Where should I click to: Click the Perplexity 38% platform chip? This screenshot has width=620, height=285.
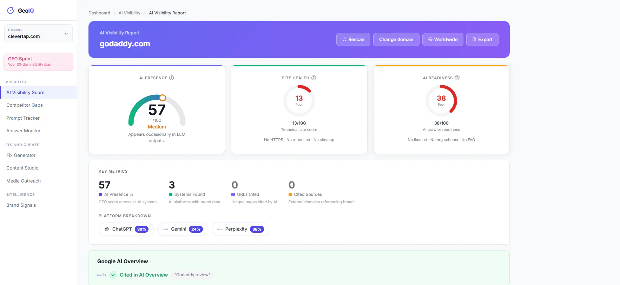[x=240, y=229]
